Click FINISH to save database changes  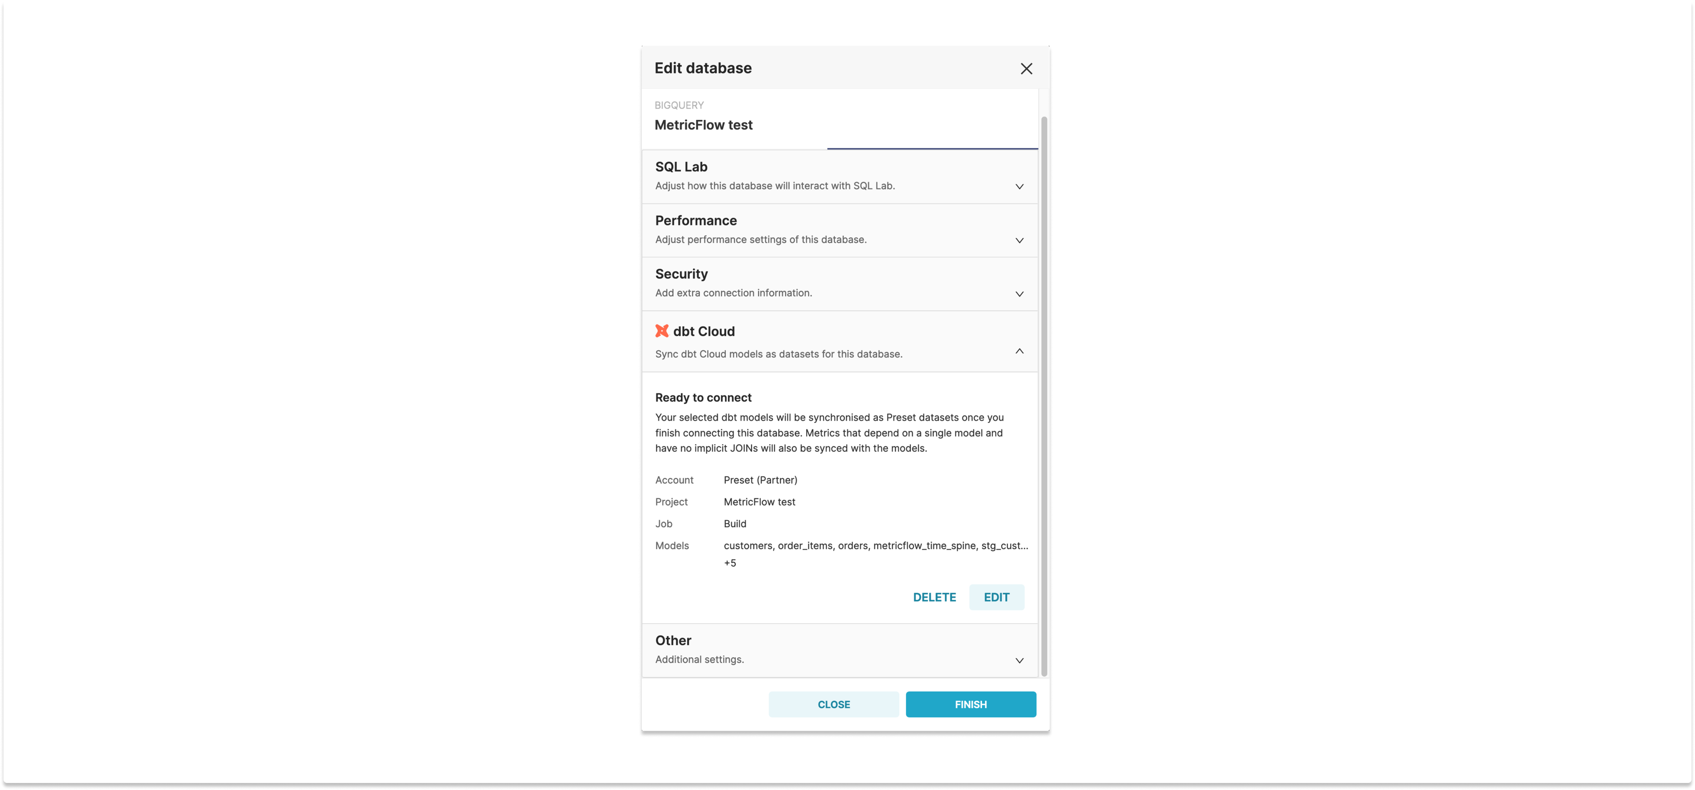971,704
